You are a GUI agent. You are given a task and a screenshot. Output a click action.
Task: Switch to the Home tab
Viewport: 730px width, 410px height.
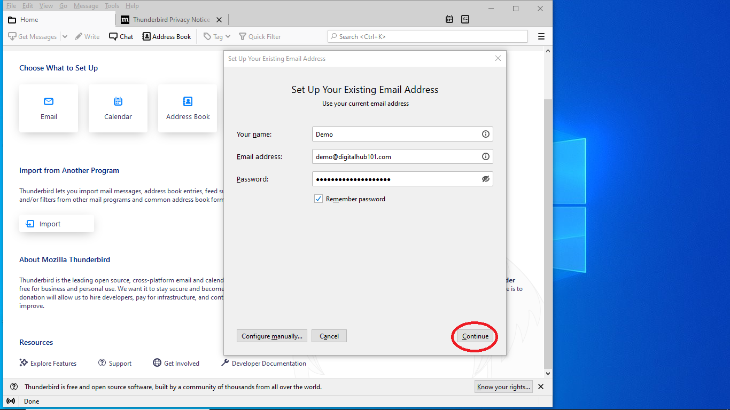[59, 20]
